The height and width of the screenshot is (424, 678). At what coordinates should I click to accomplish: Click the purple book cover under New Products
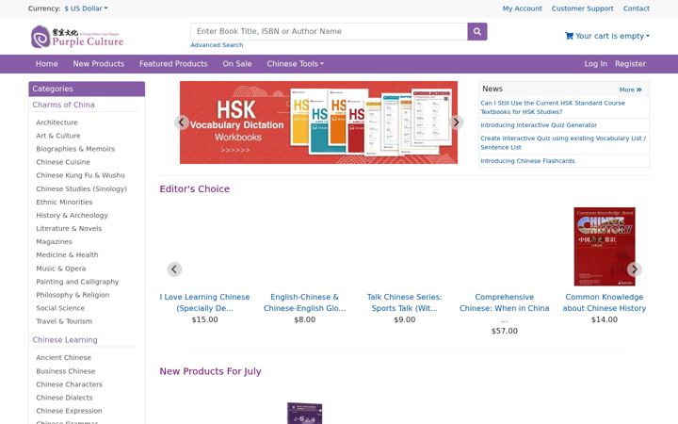coord(305,414)
